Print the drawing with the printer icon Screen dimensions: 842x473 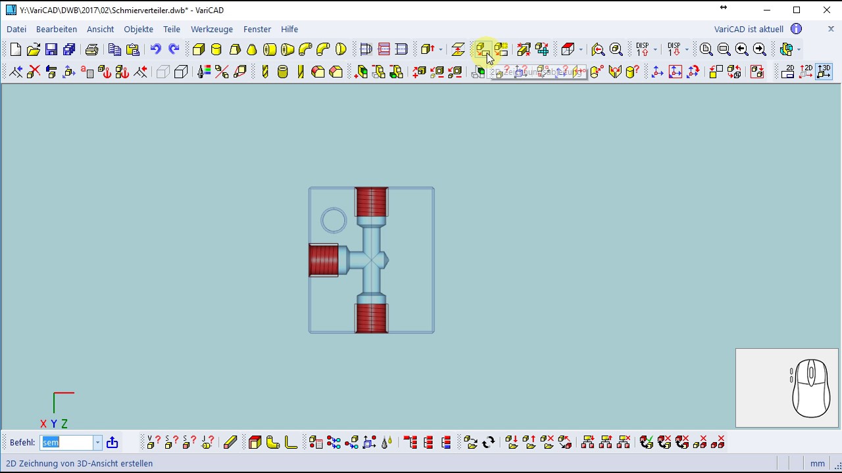click(92, 49)
